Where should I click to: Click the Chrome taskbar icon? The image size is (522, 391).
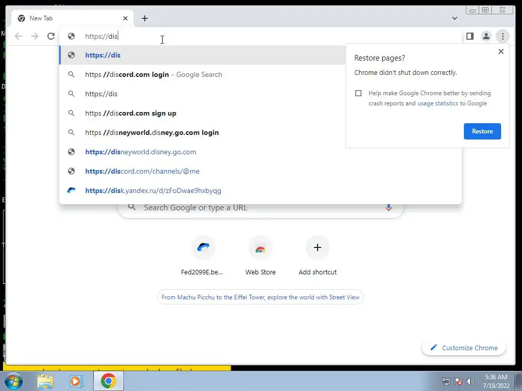point(108,381)
